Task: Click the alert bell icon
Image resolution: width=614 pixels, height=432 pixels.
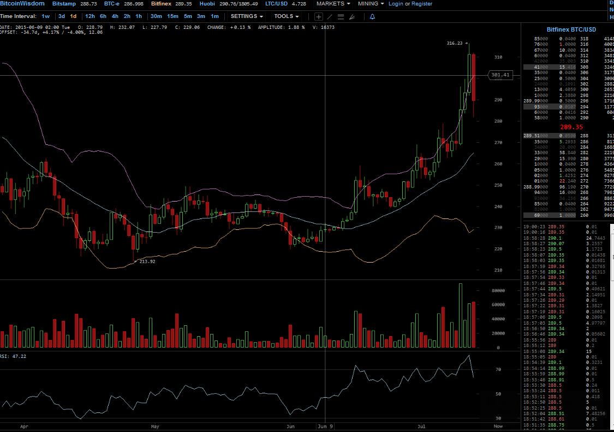Action: coord(372,16)
